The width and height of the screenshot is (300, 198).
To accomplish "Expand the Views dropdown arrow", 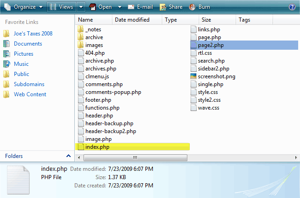I will coord(81,7).
